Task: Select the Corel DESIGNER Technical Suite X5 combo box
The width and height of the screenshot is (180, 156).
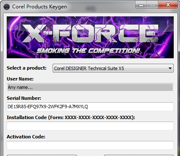Action: (x=113, y=68)
